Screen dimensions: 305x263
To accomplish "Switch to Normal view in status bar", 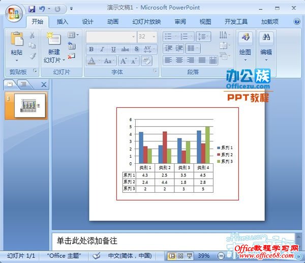I will click(x=172, y=256).
